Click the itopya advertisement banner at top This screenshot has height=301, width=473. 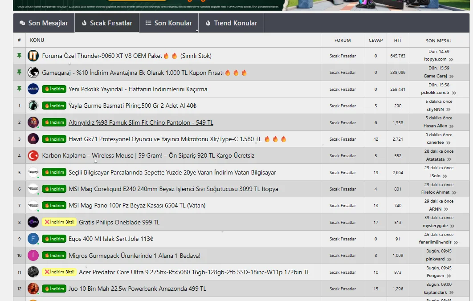241,5
